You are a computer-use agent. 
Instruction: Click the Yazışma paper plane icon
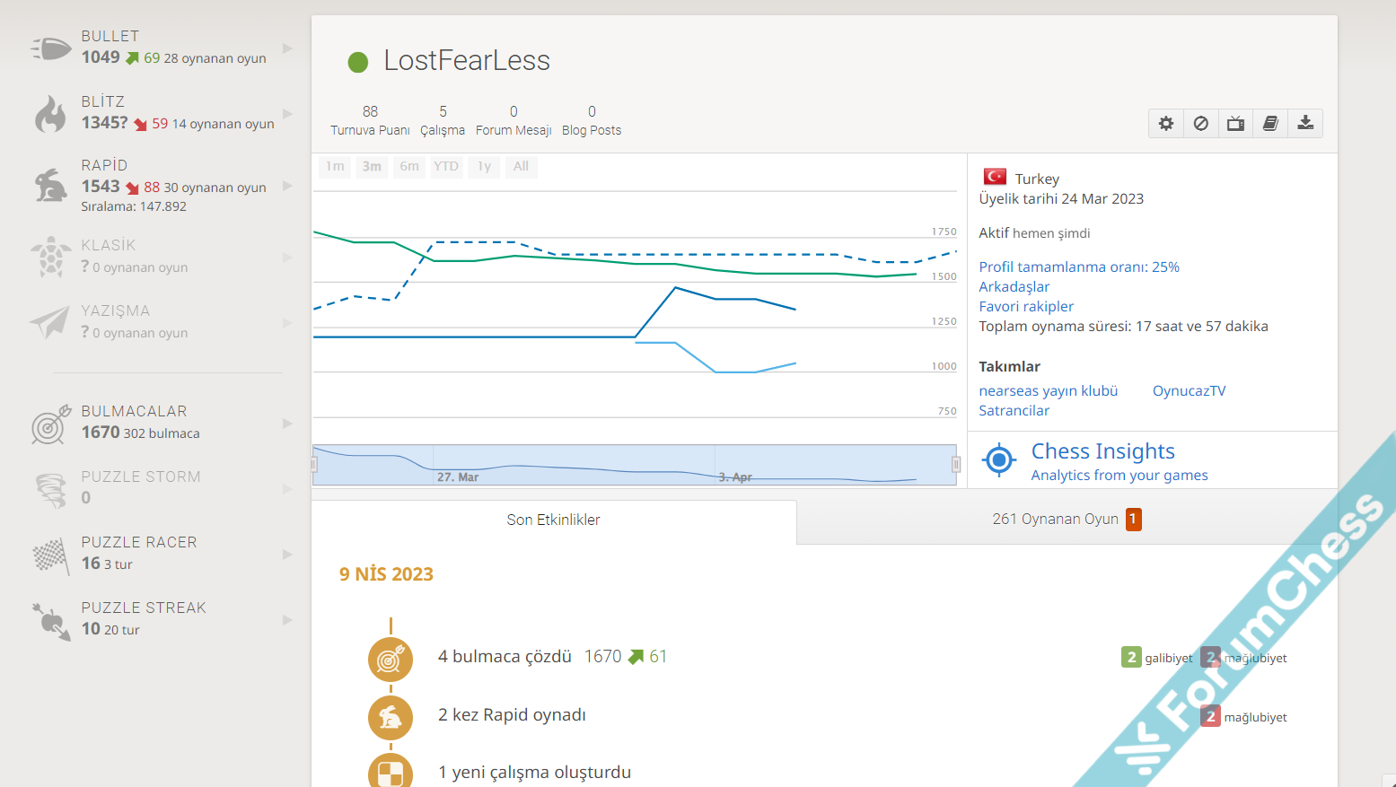49,322
